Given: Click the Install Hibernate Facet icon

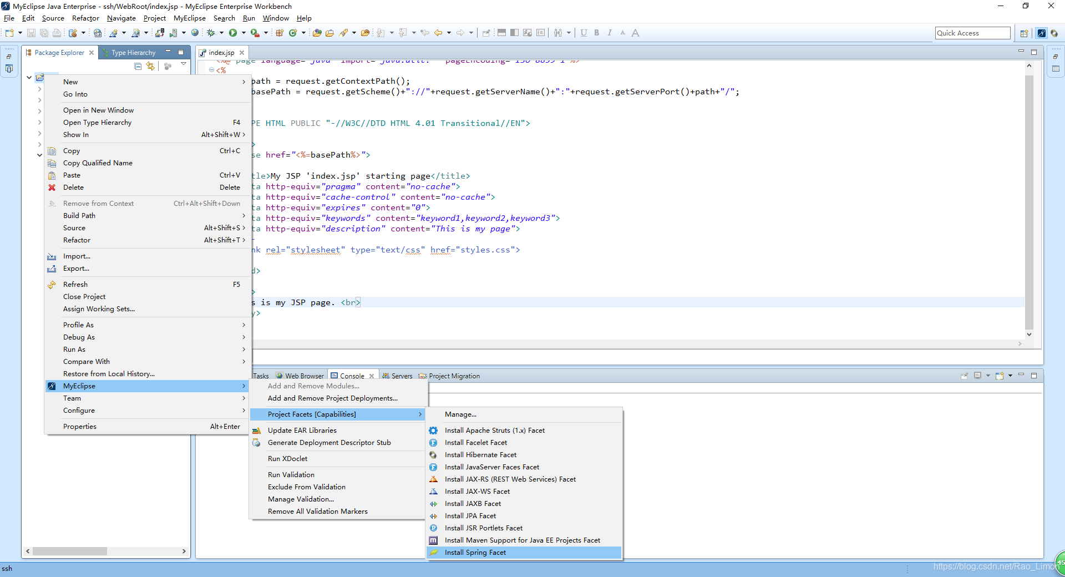Looking at the screenshot, I should coord(433,454).
